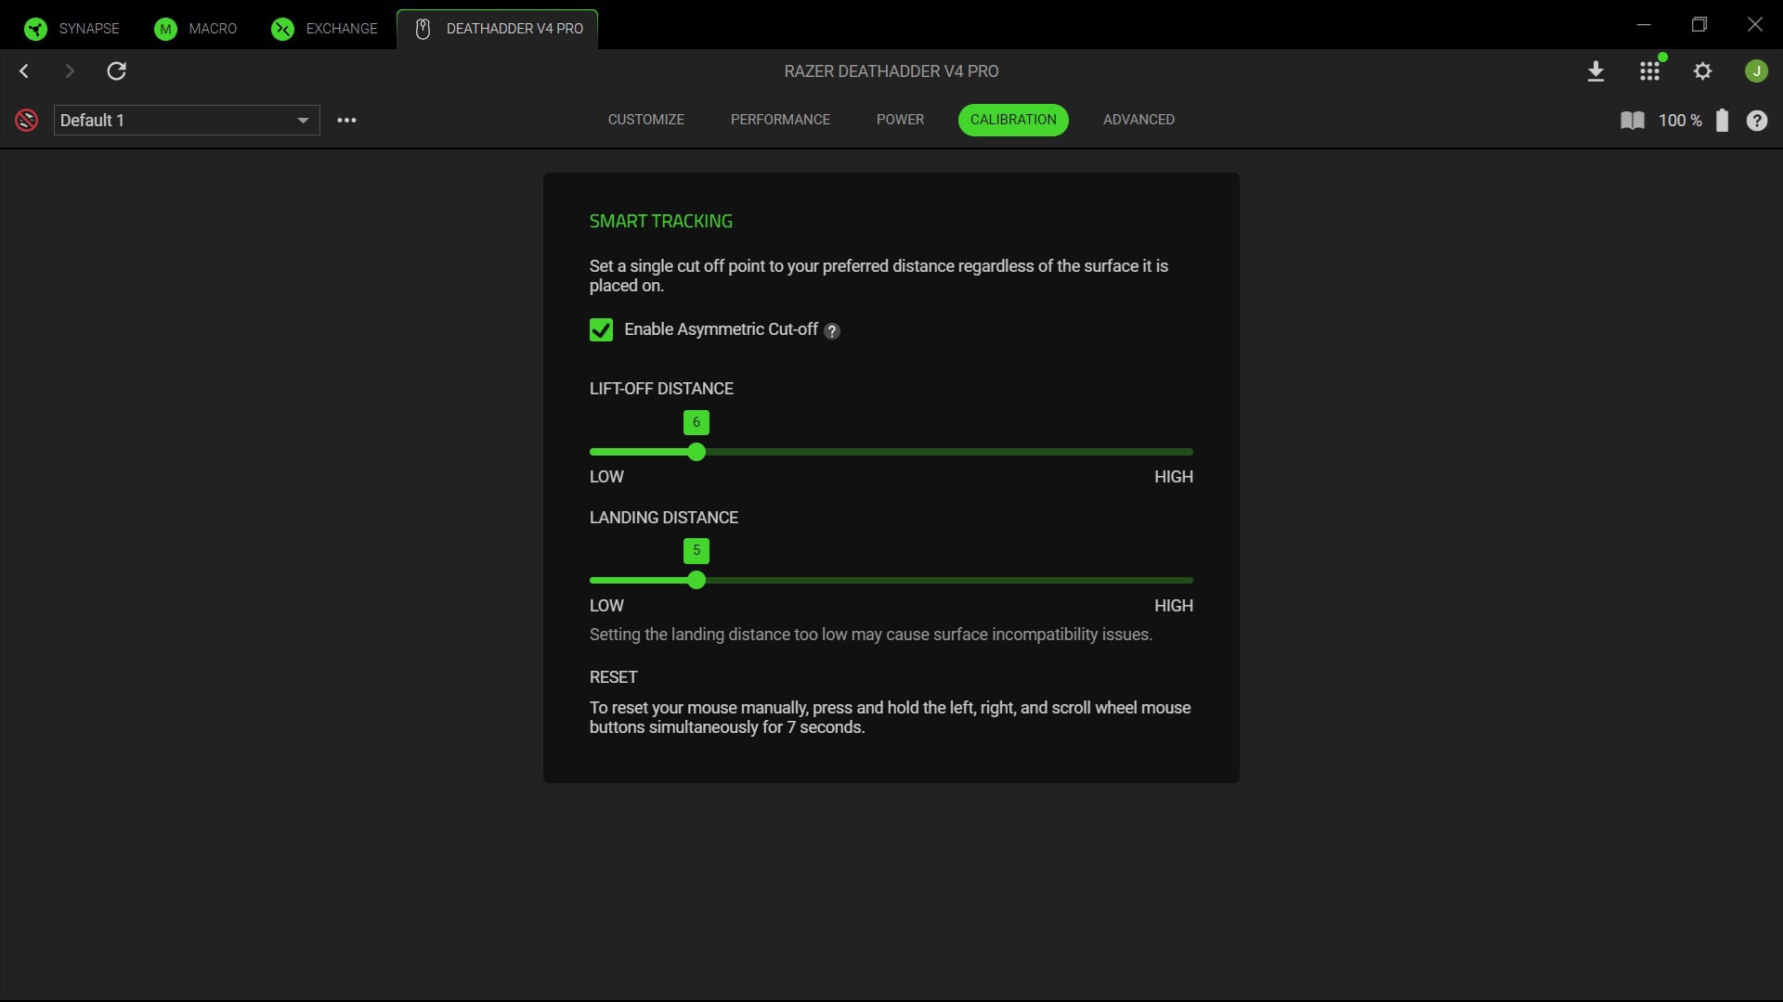This screenshot has width=1783, height=1002.
Task: Open the Exchange tab
Action: (324, 29)
